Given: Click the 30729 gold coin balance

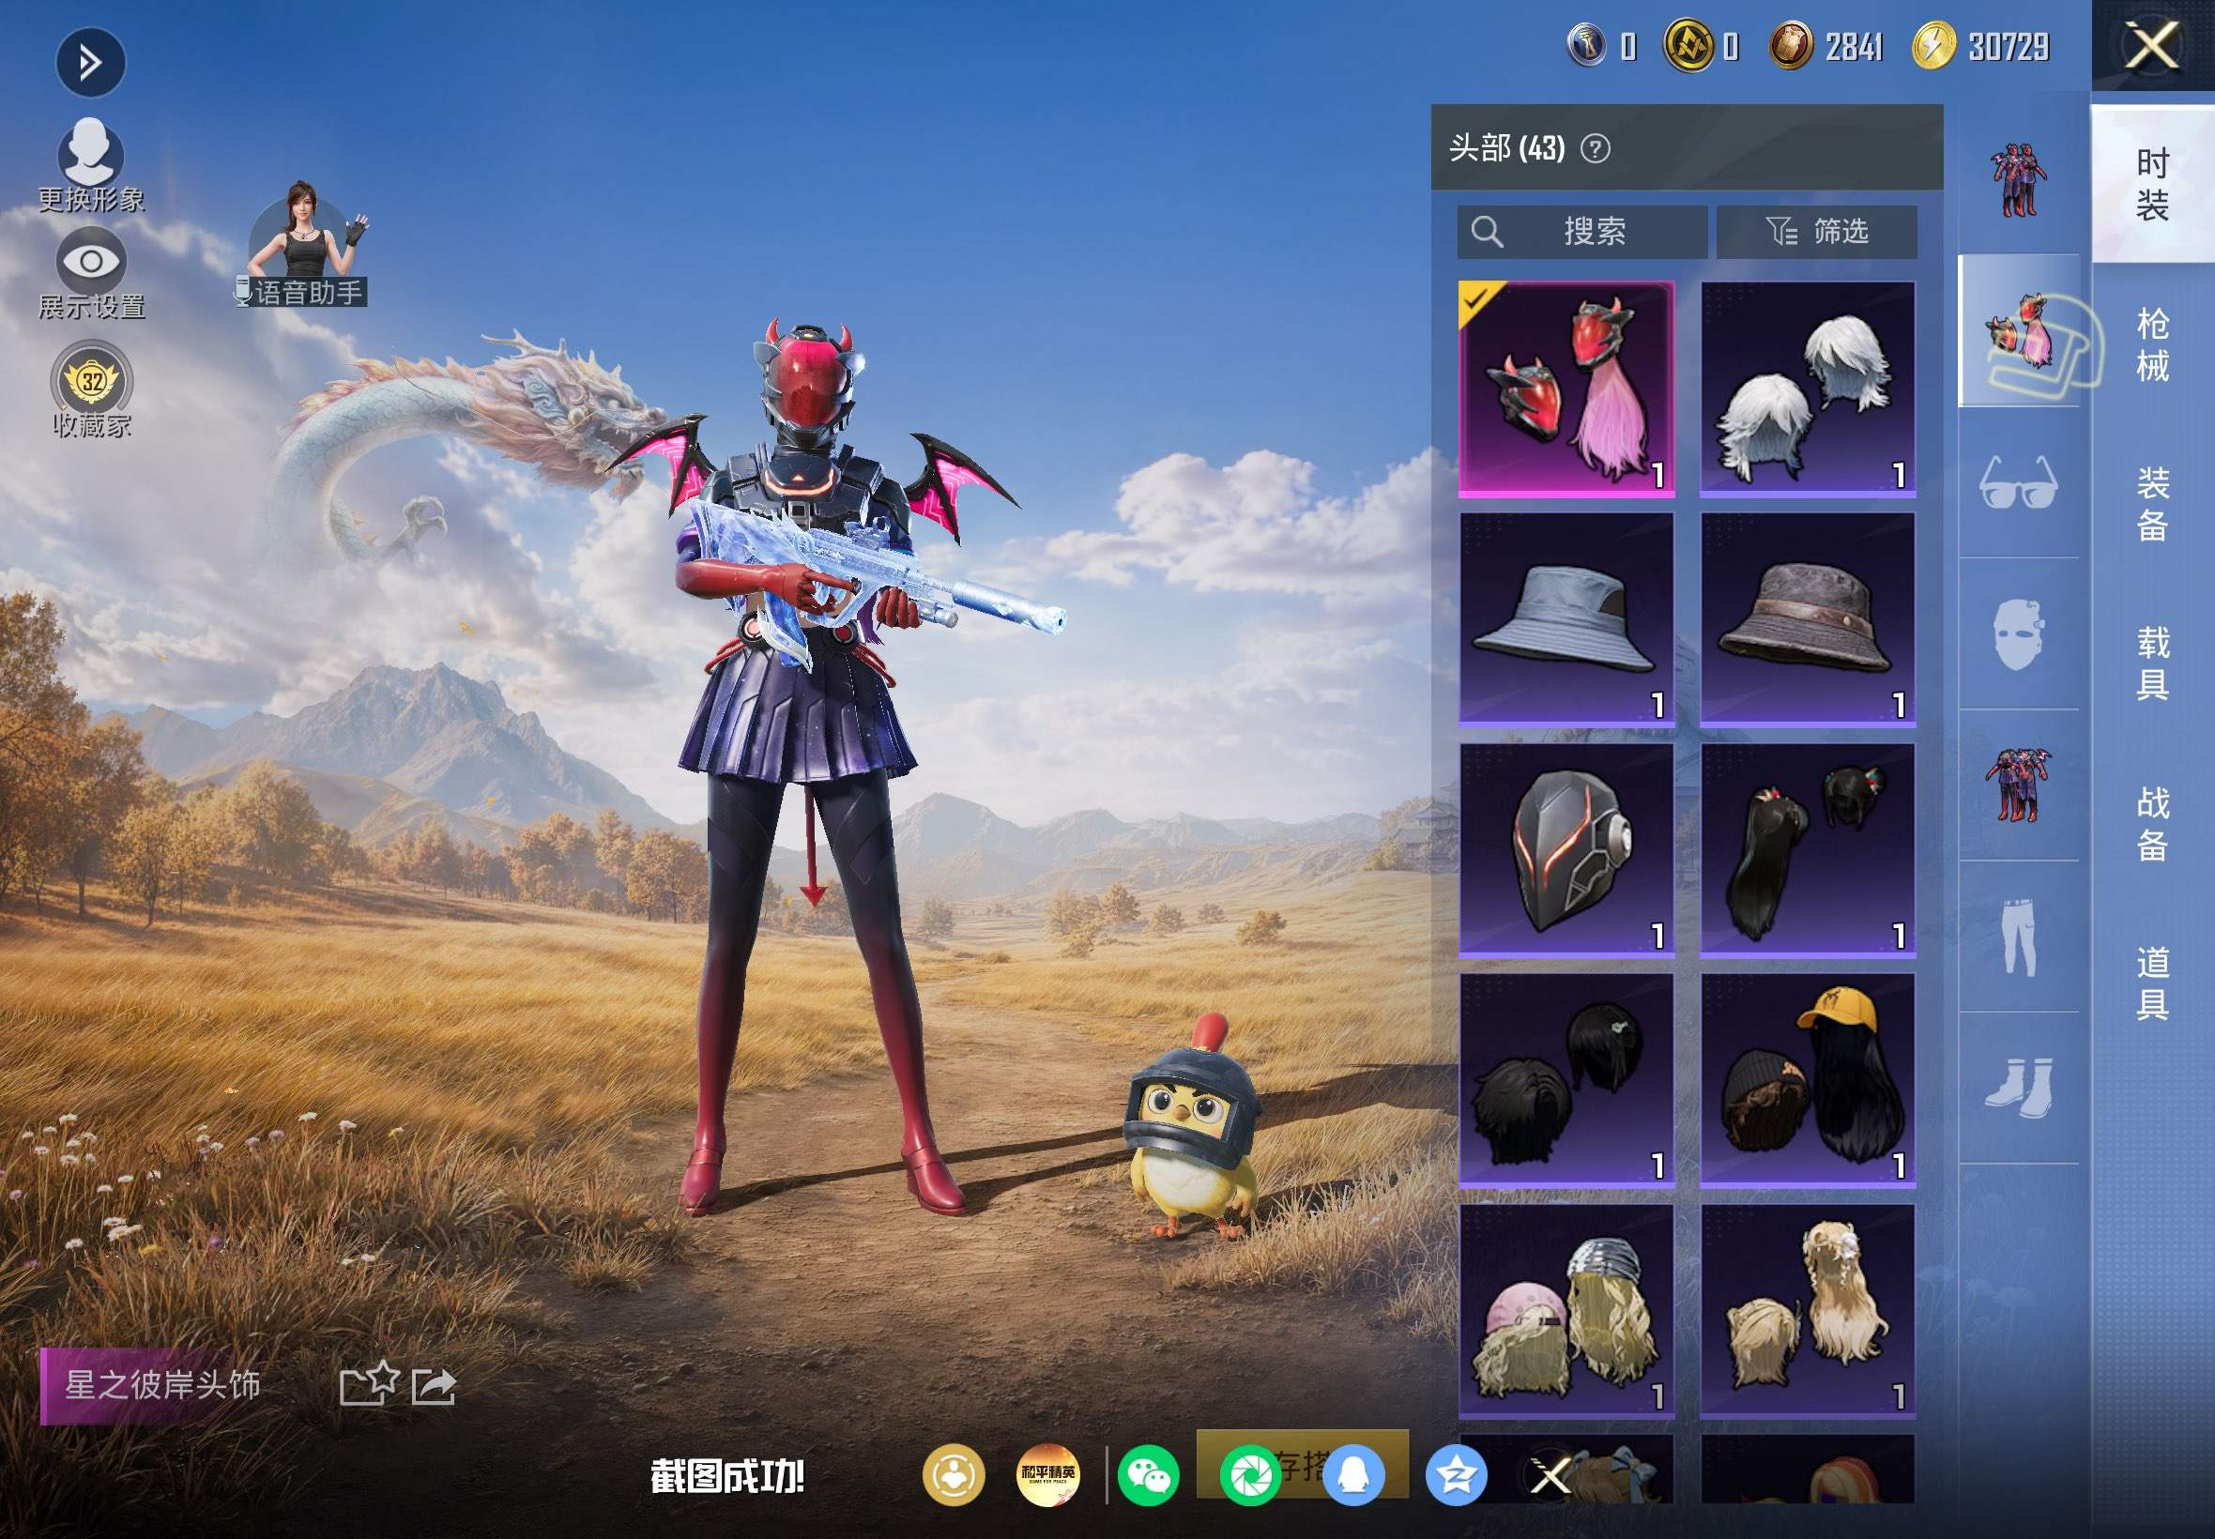Looking at the screenshot, I should (1980, 45).
